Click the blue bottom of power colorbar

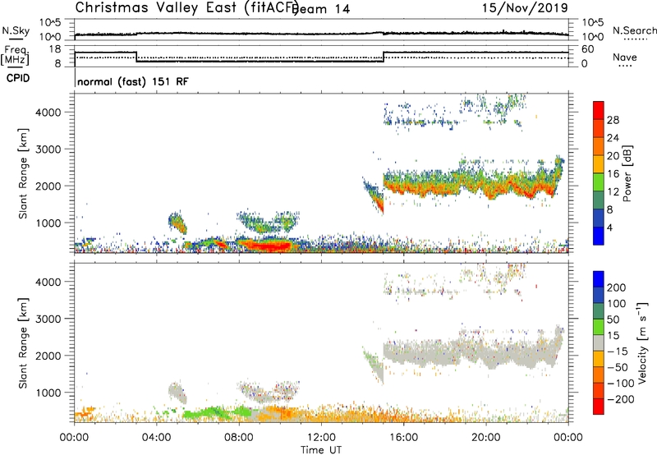pyautogui.click(x=599, y=236)
